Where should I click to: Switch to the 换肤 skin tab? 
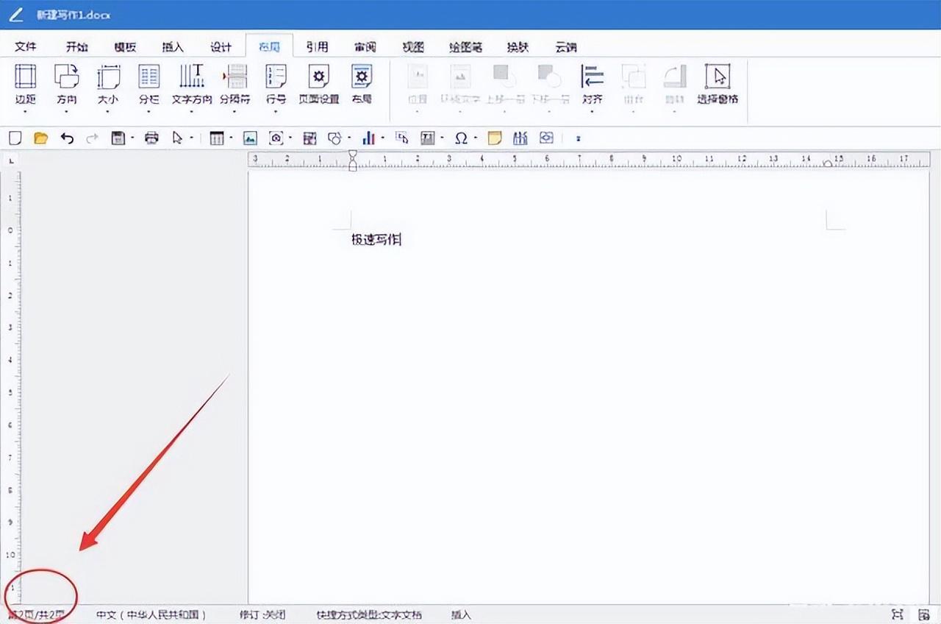coord(518,46)
